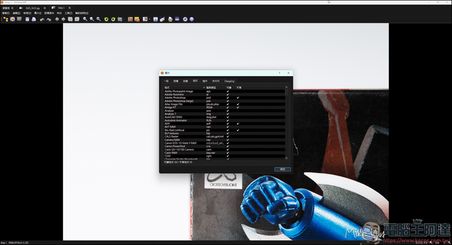Go to previous image with left arrow
This screenshot has height=245, width=452.
57,19
